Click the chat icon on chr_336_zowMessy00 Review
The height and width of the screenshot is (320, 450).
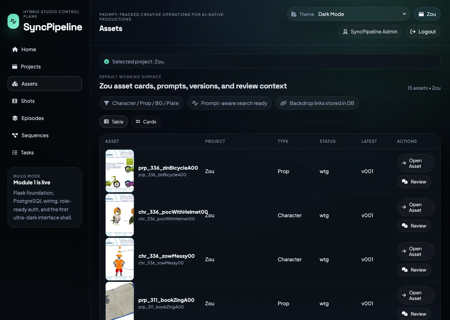point(405,270)
